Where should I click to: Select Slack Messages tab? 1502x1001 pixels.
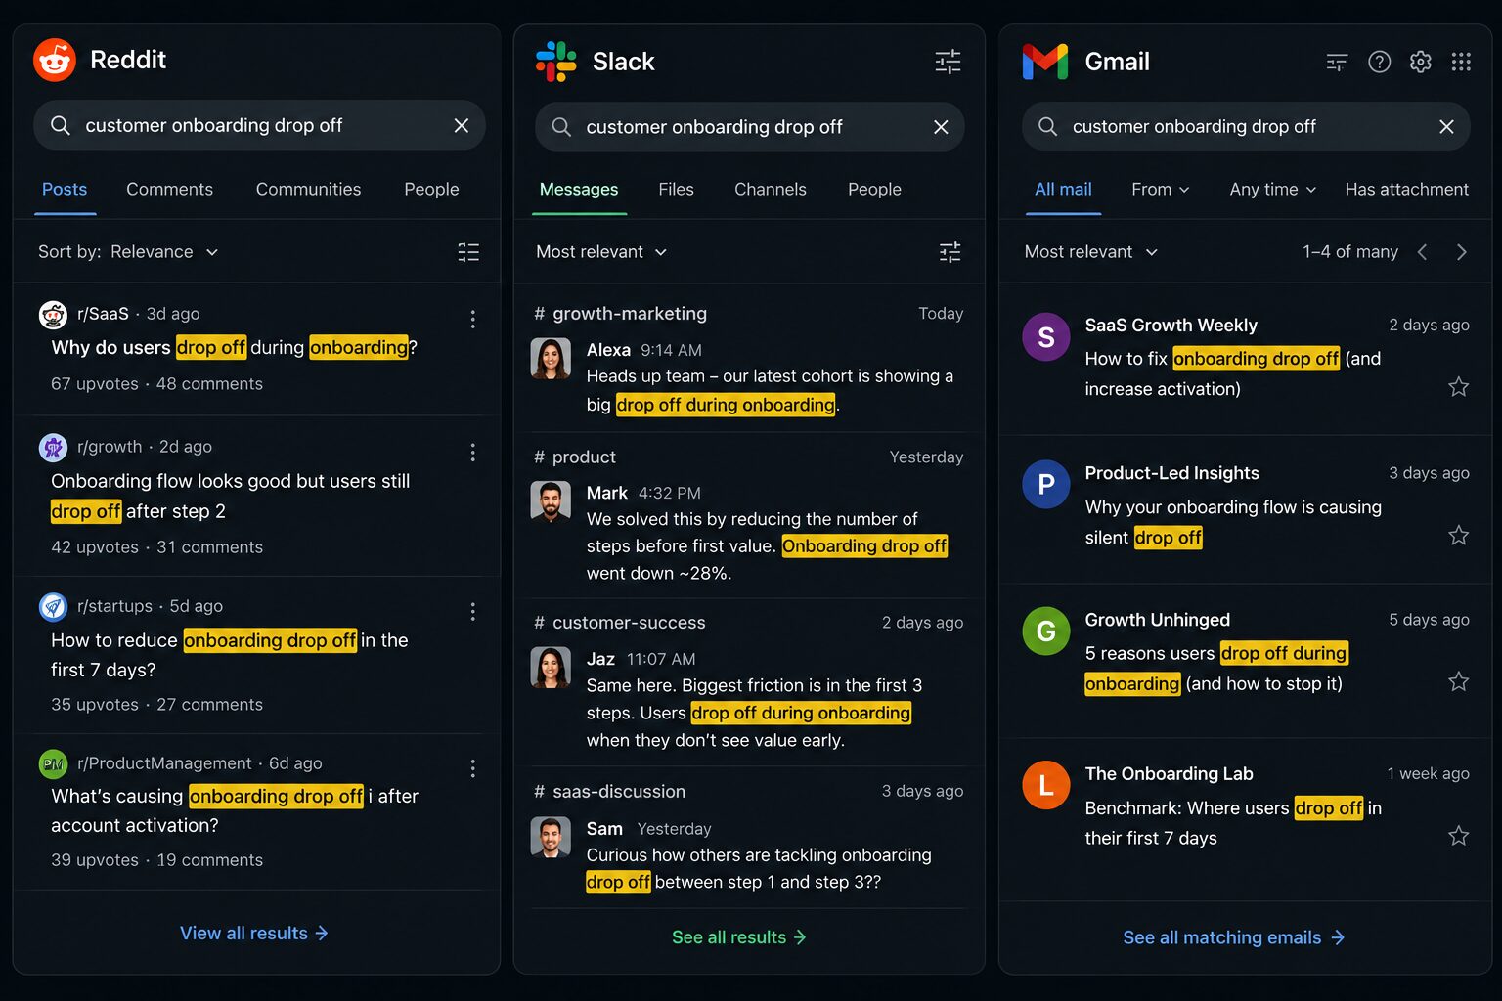(579, 190)
